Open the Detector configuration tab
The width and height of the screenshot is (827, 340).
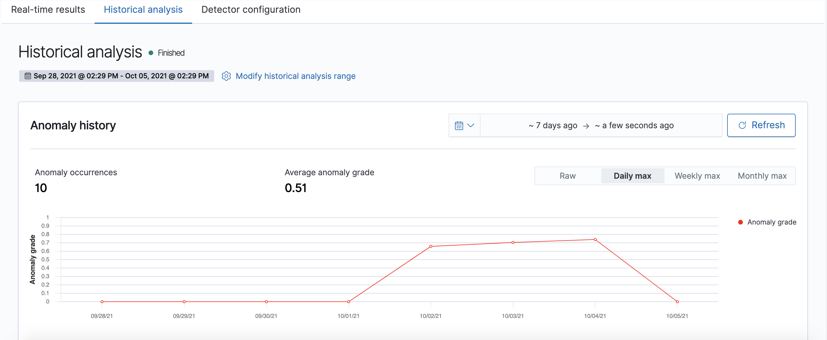point(251,10)
